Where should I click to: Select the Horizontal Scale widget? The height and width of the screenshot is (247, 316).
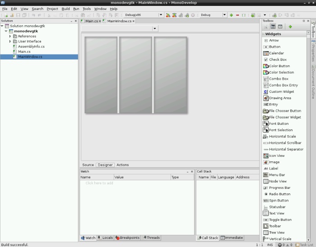click(x=282, y=136)
